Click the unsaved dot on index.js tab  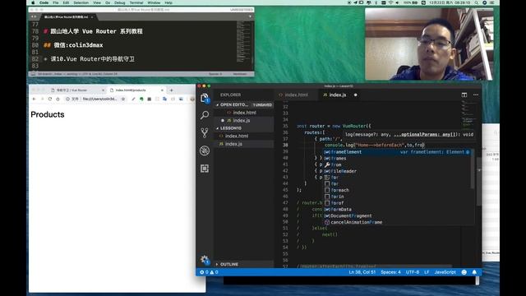356,95
